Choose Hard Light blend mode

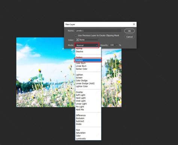click(x=88, y=98)
